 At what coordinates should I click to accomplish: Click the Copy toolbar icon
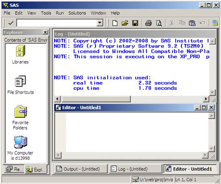pos(182,23)
